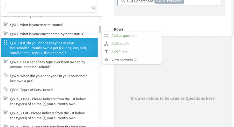Select the highlighted QS1 pet ownership question
This screenshot has width=234, height=127.
49,48
